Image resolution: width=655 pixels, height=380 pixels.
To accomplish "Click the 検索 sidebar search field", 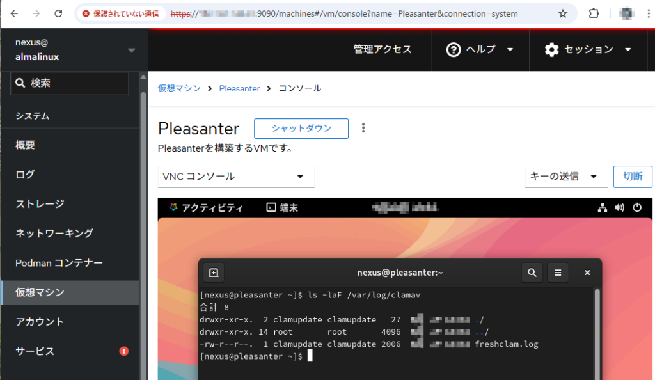I will 70,83.
